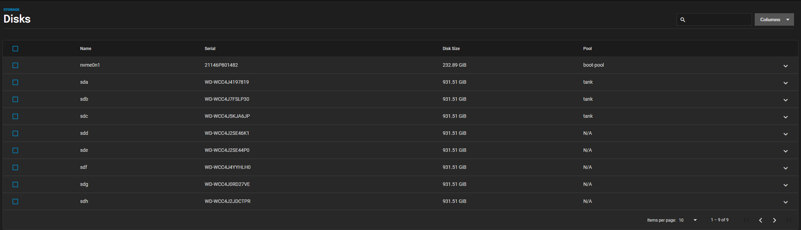The image size is (801, 230).
Task: Jump to first page icon
Action: [x=747, y=220]
